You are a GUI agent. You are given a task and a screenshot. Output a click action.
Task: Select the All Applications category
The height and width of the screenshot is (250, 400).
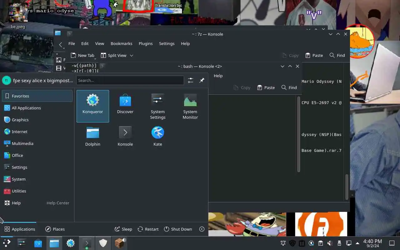(37, 108)
